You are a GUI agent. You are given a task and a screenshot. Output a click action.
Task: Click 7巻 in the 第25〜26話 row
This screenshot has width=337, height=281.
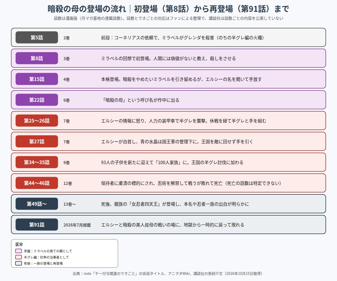67,121
